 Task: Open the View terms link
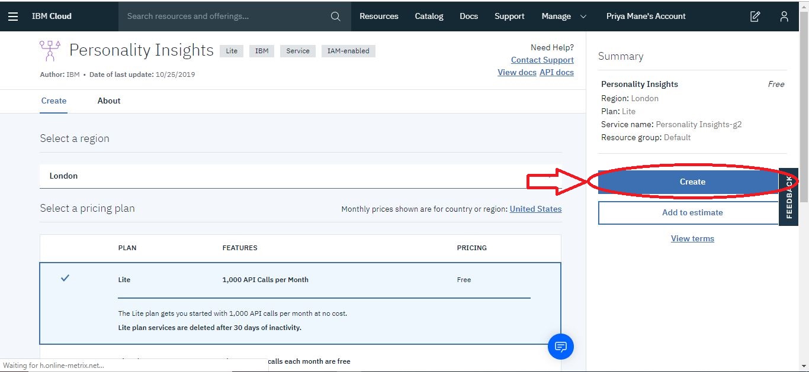(x=692, y=238)
